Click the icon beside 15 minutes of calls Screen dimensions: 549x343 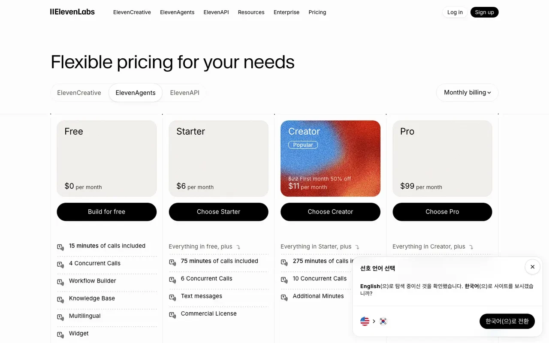(60, 247)
